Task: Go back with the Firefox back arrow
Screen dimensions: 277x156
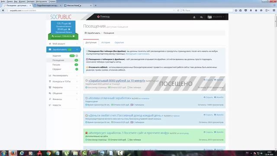Action: 3,10
